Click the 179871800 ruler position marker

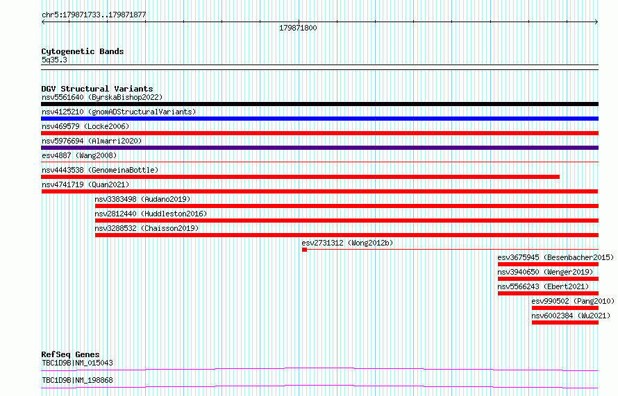[x=298, y=28]
